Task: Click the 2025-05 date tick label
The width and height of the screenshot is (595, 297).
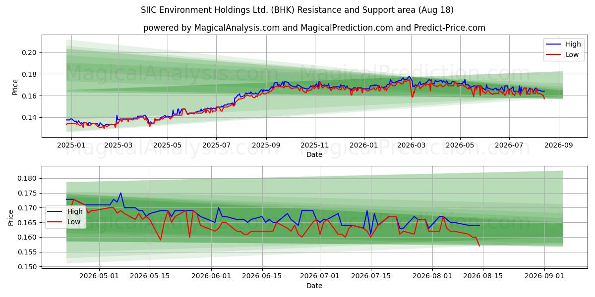Action: click(x=167, y=146)
